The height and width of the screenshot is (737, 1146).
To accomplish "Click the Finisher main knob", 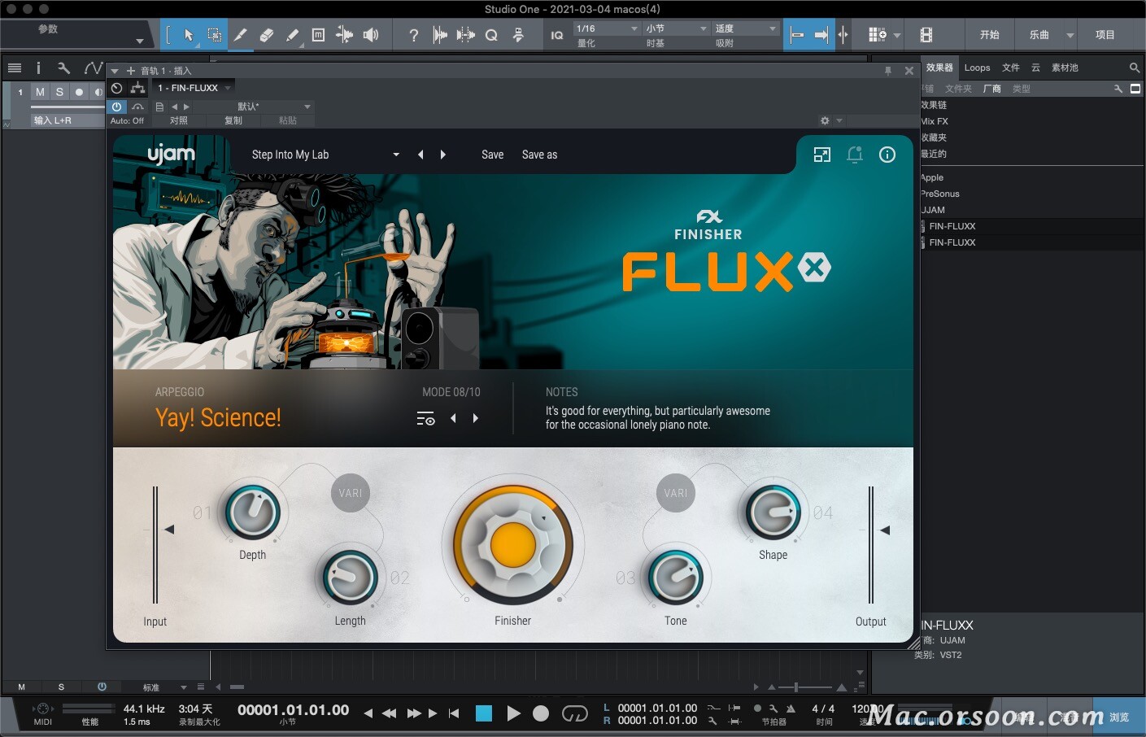I will [513, 544].
